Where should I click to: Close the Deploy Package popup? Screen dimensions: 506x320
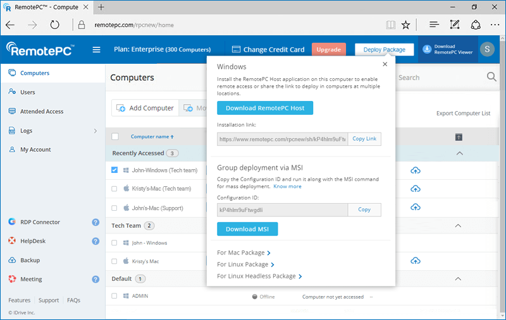[x=385, y=64]
